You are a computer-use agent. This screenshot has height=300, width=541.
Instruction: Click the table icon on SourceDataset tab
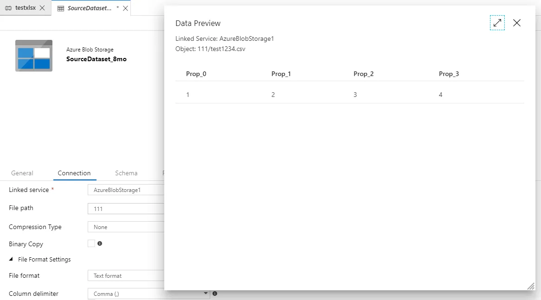(61, 8)
